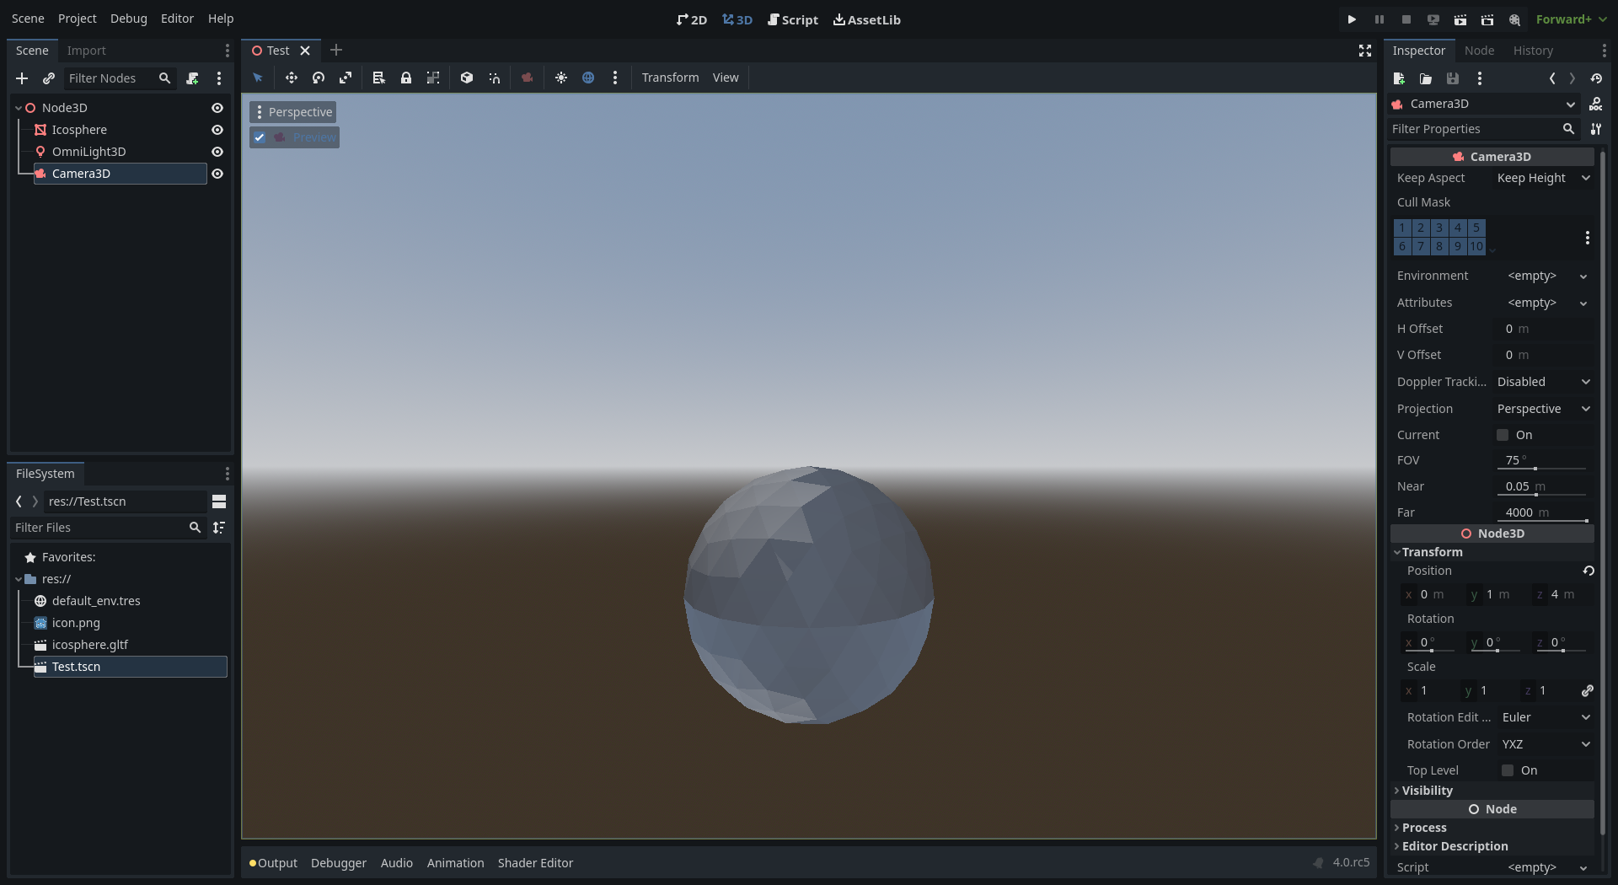Add a child node with the plus icon
Image resolution: width=1618 pixels, height=885 pixels.
pyautogui.click(x=22, y=78)
